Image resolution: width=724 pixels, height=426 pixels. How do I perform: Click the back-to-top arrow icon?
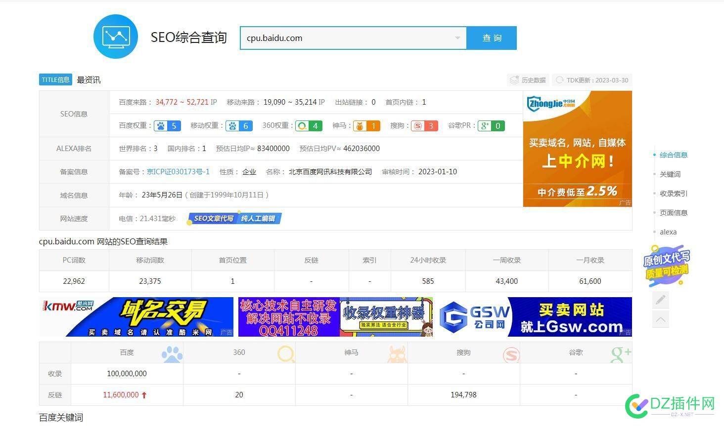click(661, 319)
